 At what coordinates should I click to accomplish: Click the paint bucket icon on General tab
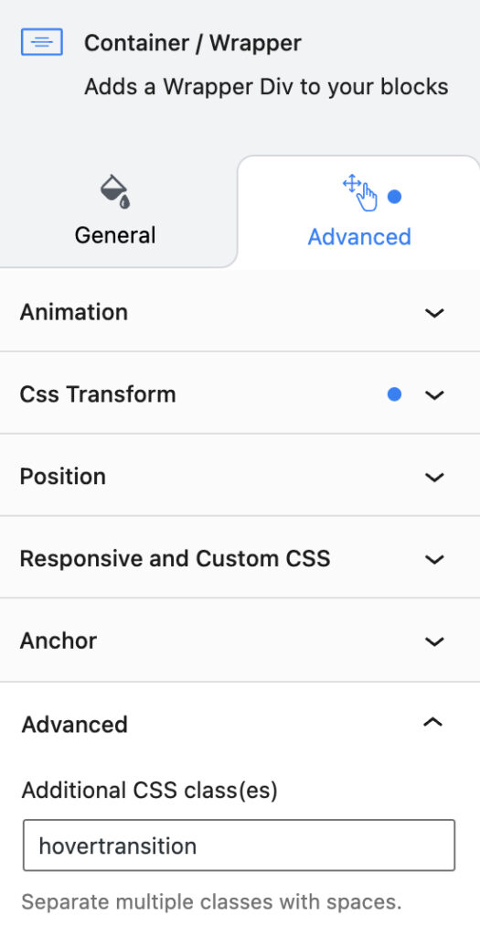click(x=114, y=191)
